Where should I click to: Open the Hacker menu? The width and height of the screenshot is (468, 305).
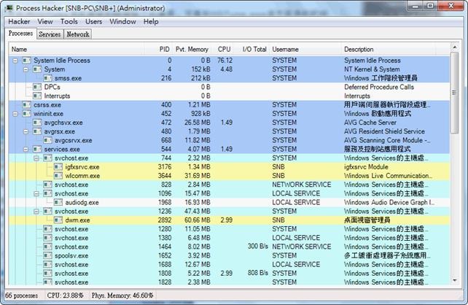pyautogui.click(x=19, y=22)
